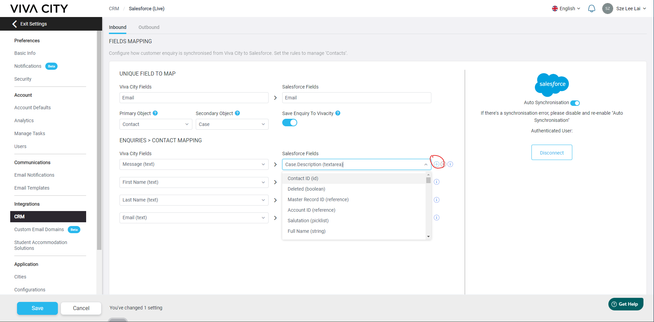The height and width of the screenshot is (322, 654).
Task: Switch to the Inbound tab
Action: click(117, 27)
